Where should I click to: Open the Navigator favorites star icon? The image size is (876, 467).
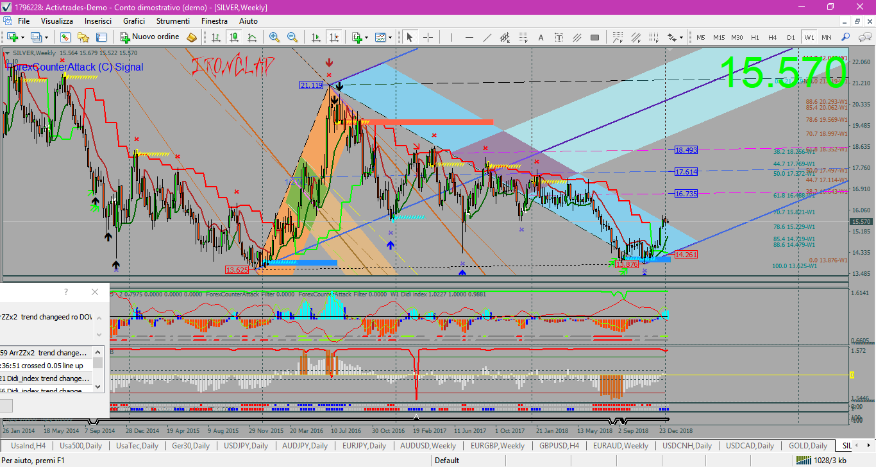[83, 37]
